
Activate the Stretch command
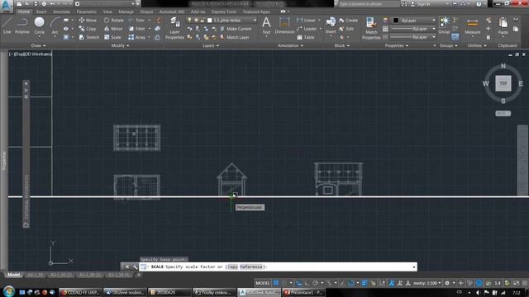click(89, 37)
